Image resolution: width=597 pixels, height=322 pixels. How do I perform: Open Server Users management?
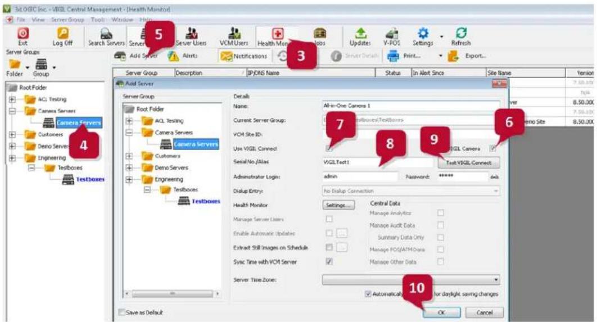pos(191,37)
